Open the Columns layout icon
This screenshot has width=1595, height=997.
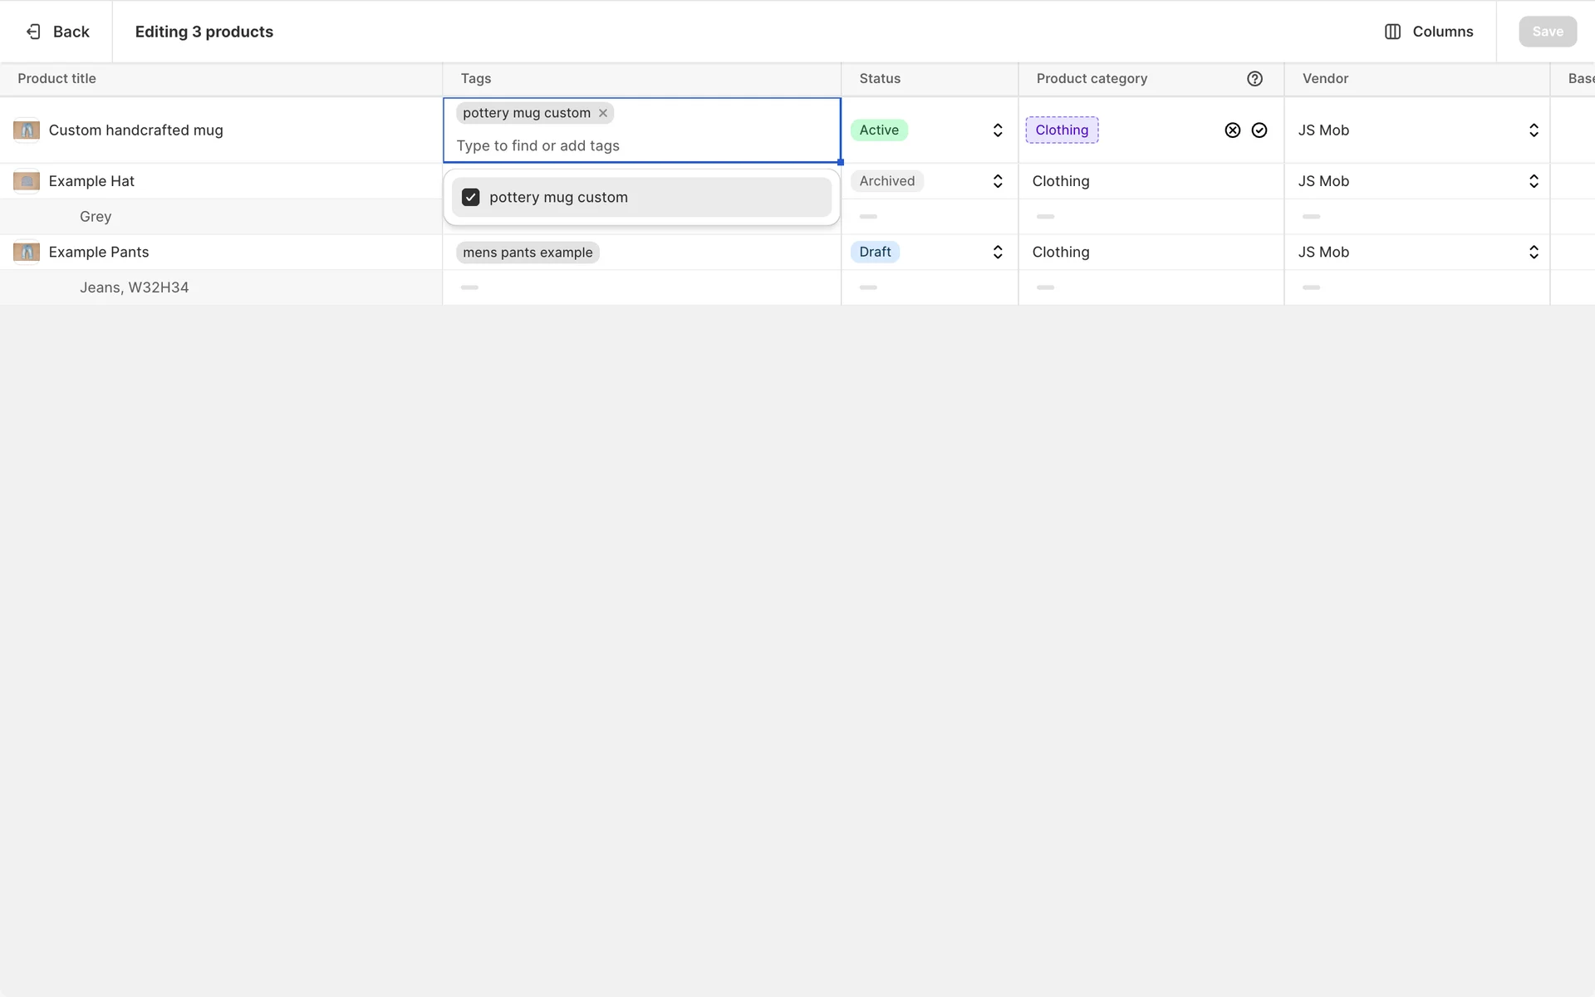point(1392,32)
